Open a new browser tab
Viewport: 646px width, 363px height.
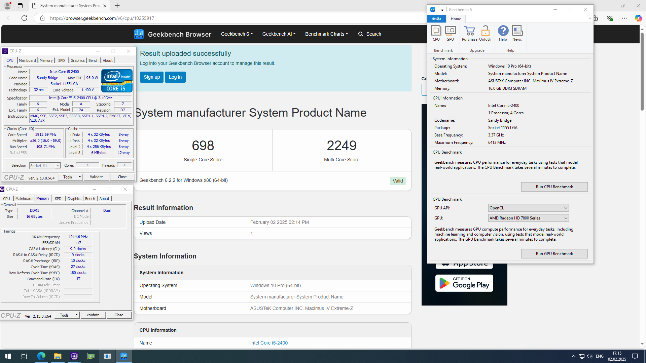click(x=117, y=6)
